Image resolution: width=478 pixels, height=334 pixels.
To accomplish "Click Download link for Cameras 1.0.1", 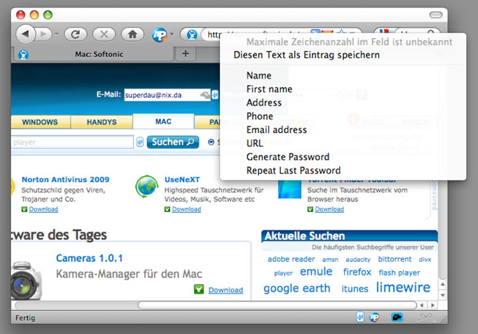I will point(225,290).
